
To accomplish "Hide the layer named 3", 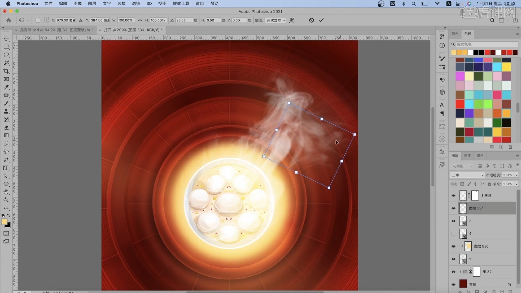I will tap(453, 221).
